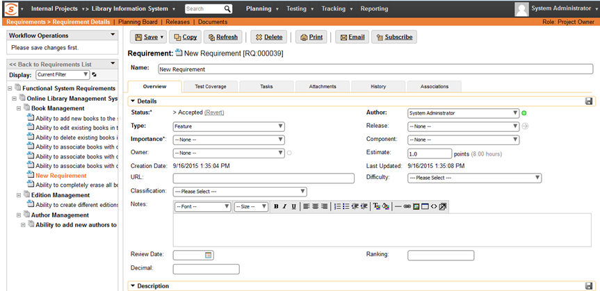Click the Revert status link
Image resolution: width=600 pixels, height=291 pixels.
[x=214, y=113]
